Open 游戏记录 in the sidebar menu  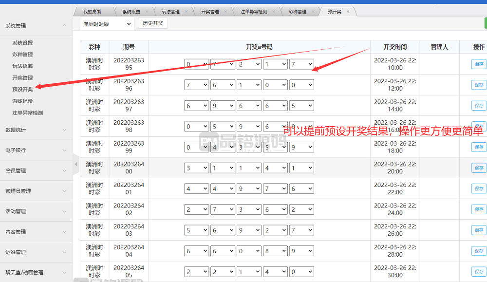pos(23,101)
